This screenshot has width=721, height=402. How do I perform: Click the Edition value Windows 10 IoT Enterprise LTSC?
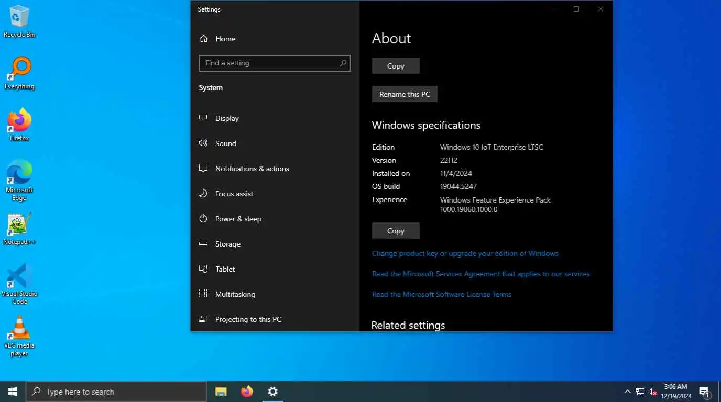point(491,147)
